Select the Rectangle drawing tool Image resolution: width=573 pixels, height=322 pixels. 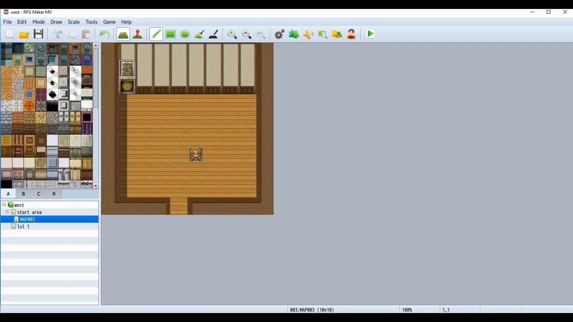click(171, 34)
